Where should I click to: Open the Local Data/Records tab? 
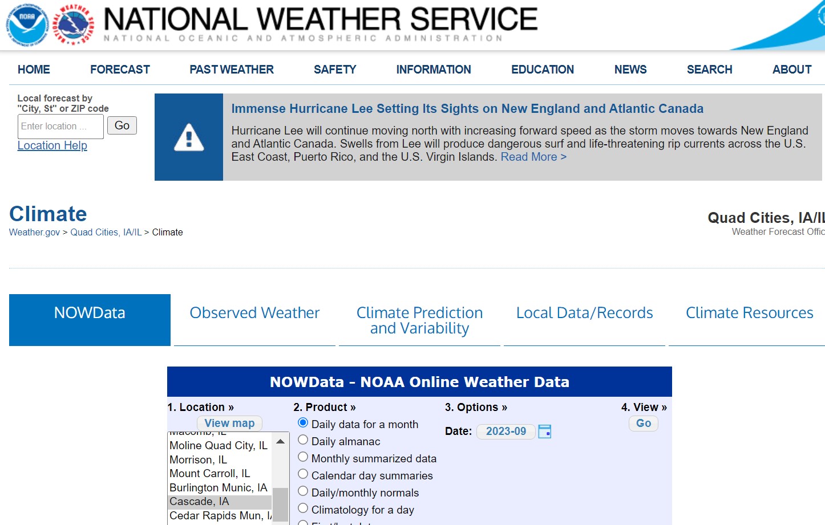coord(584,312)
